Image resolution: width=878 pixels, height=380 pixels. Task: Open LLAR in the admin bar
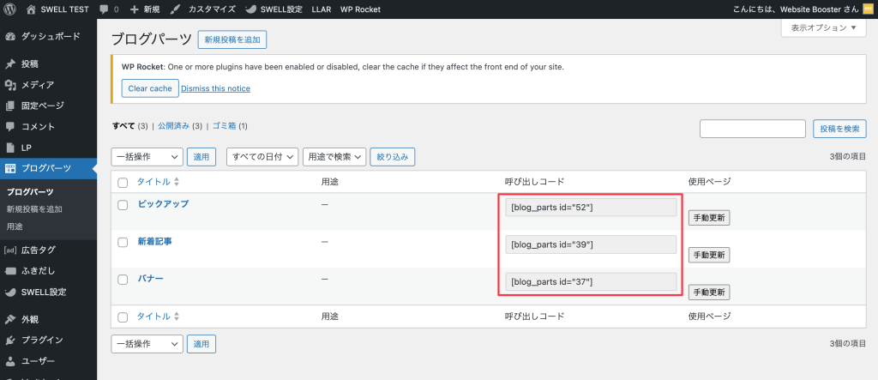[322, 9]
